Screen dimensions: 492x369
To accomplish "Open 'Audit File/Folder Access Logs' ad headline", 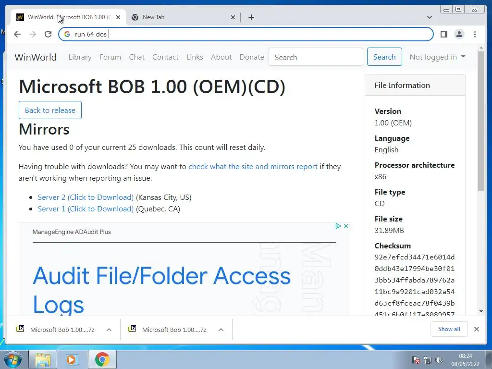I will point(162,290).
